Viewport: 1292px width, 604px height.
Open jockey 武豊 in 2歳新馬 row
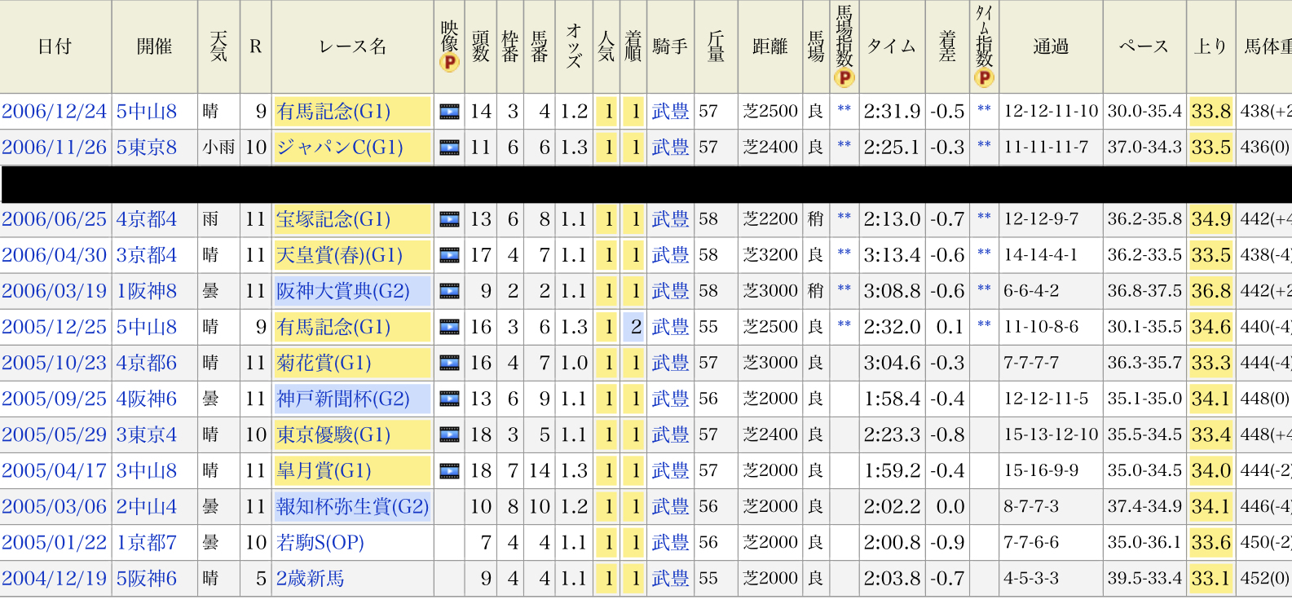[x=670, y=578]
